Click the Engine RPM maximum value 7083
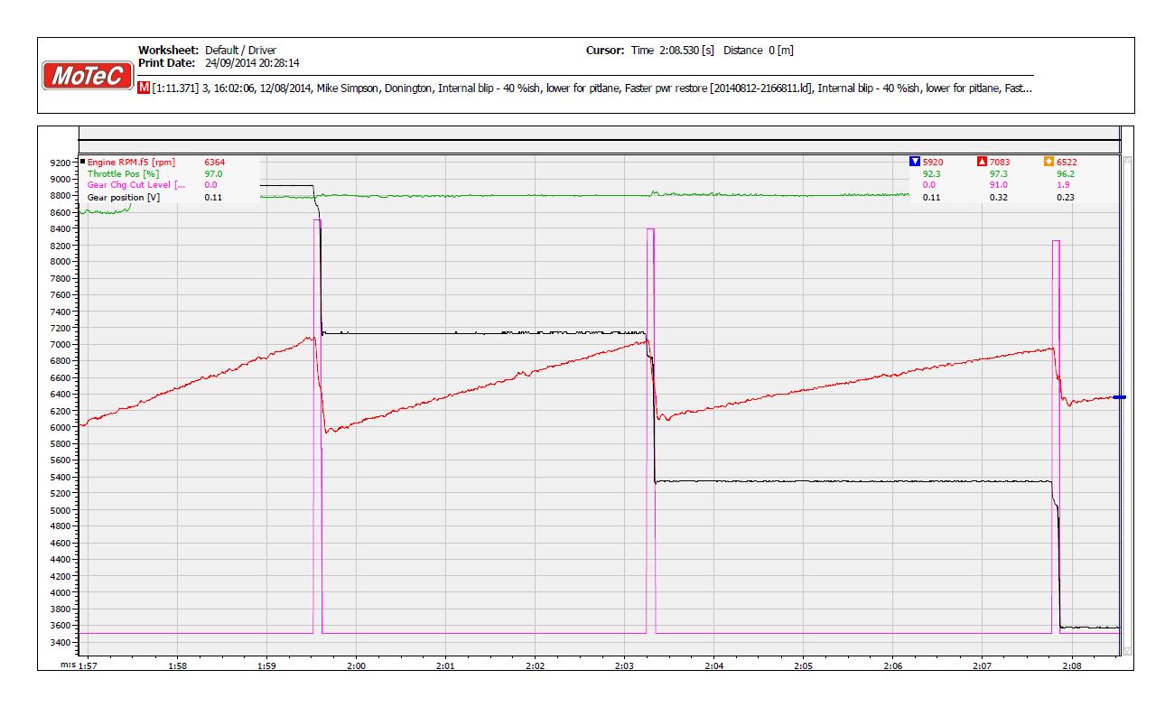This screenshot has width=1165, height=707. point(1000,162)
